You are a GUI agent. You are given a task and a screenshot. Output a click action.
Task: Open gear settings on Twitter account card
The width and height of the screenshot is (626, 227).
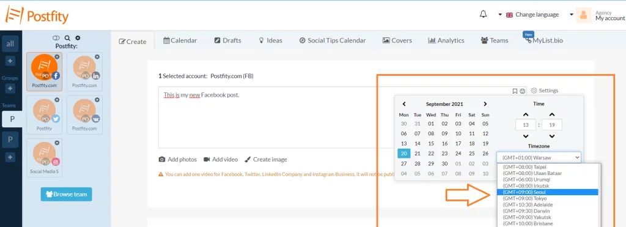coord(57,100)
